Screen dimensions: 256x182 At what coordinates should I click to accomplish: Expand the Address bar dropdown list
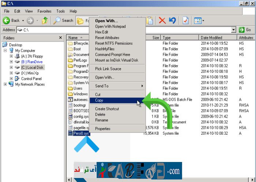234,30
